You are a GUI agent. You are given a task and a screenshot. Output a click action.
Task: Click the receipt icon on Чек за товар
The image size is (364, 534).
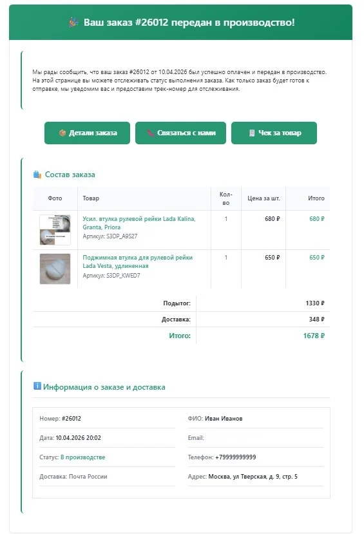pyautogui.click(x=252, y=133)
